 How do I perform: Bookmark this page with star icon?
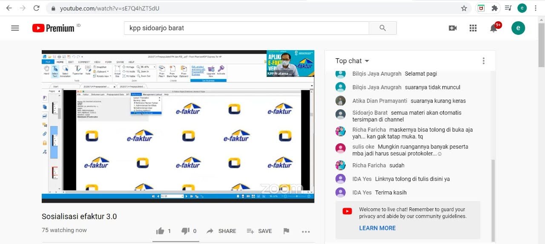(x=464, y=8)
